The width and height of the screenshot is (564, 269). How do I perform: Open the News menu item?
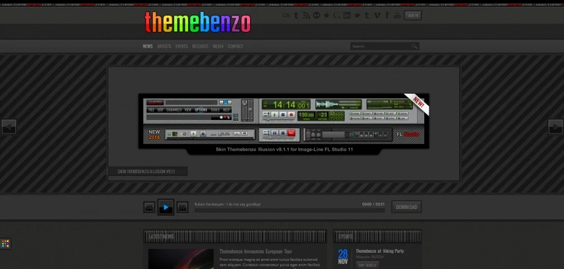[x=147, y=46]
